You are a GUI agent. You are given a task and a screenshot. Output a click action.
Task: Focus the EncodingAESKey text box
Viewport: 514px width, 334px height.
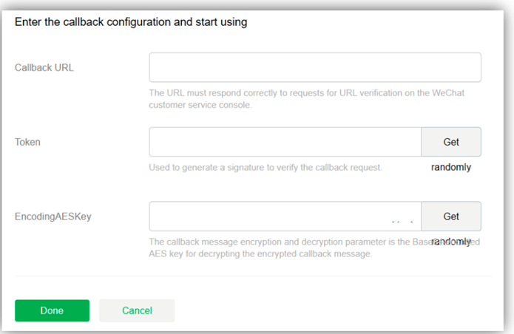[x=285, y=216]
